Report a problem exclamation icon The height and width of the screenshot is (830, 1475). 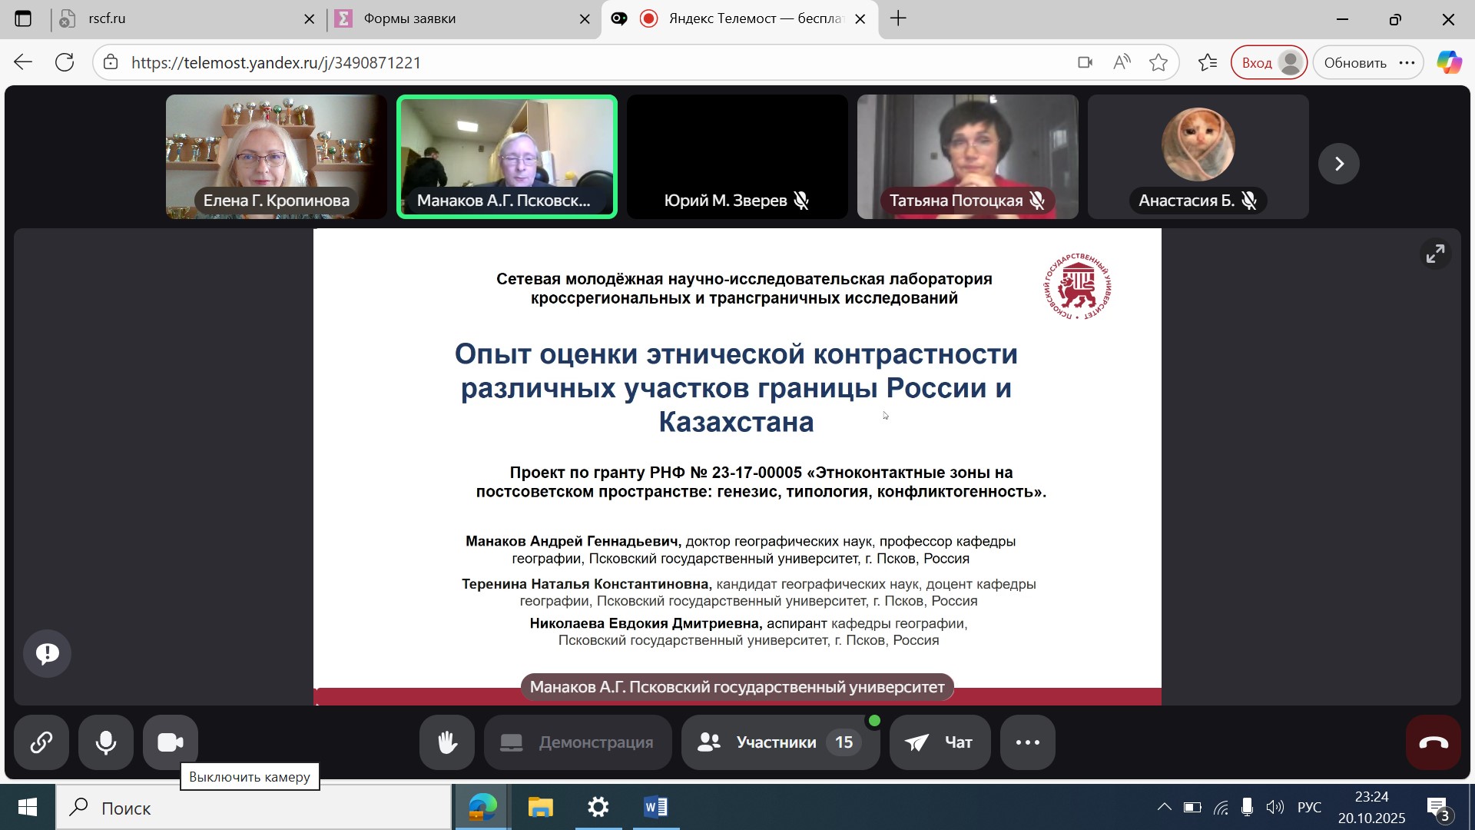[48, 653]
